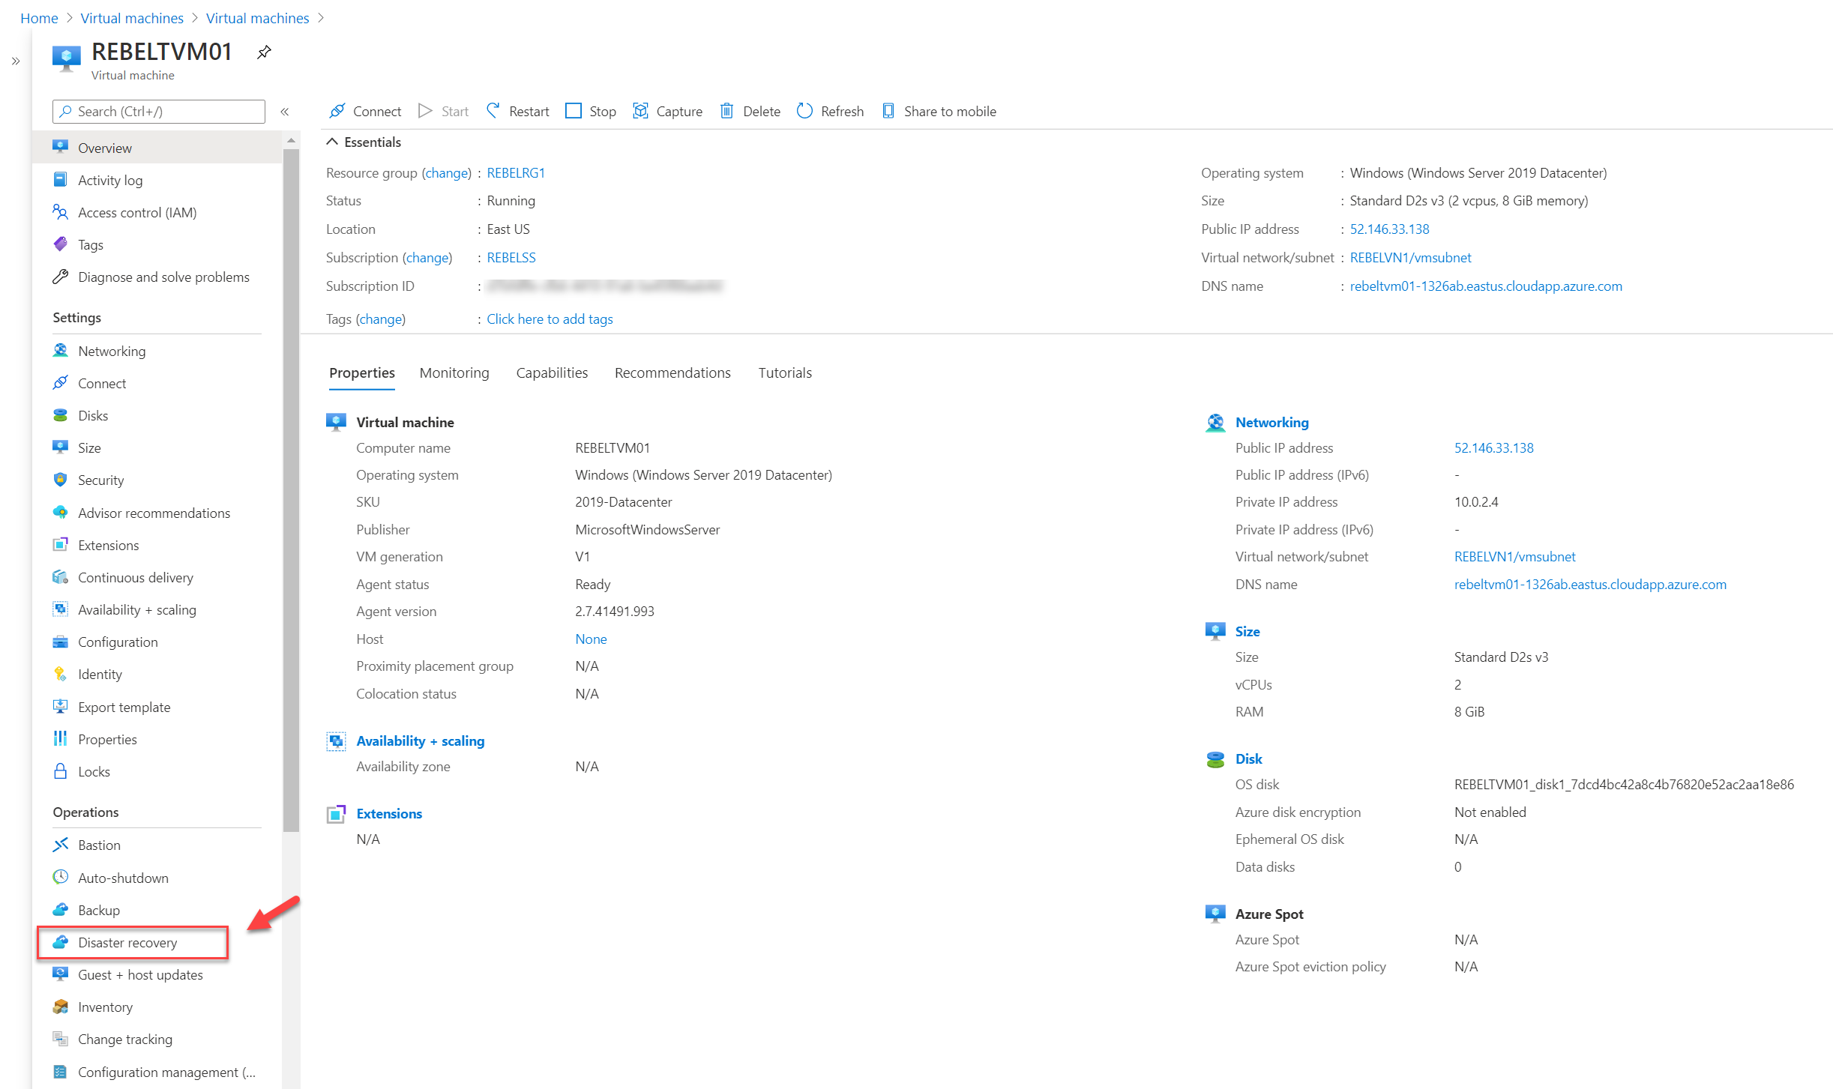Open Availability + scaling section heading
The image size is (1833, 1089).
[x=420, y=740]
